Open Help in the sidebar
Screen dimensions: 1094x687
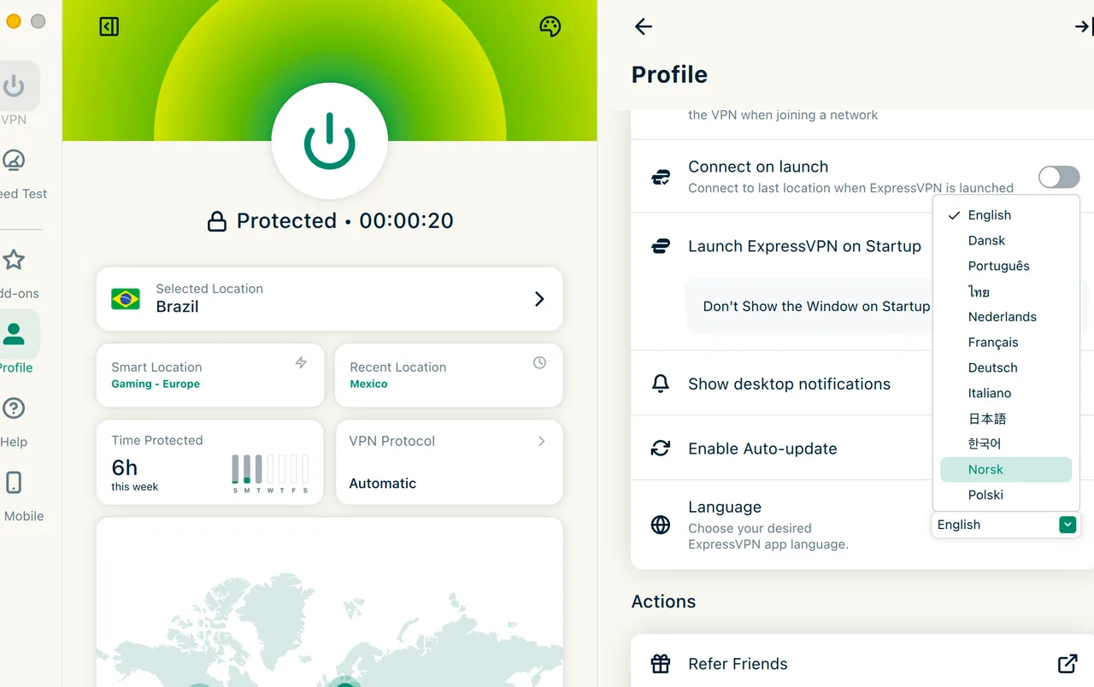(x=14, y=422)
